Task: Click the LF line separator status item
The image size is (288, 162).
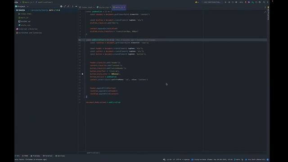Action: coord(174,159)
